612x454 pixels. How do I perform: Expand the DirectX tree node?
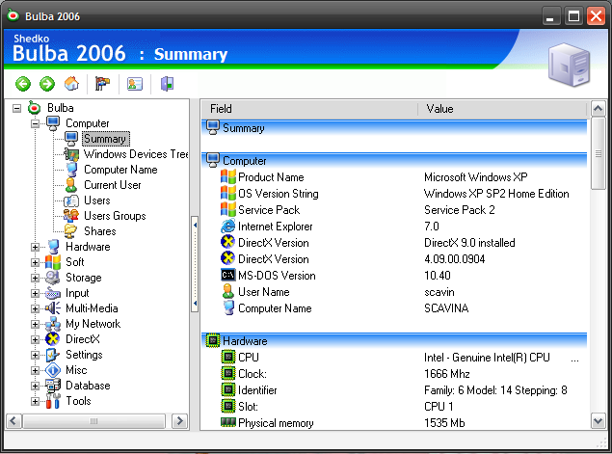tap(35, 339)
